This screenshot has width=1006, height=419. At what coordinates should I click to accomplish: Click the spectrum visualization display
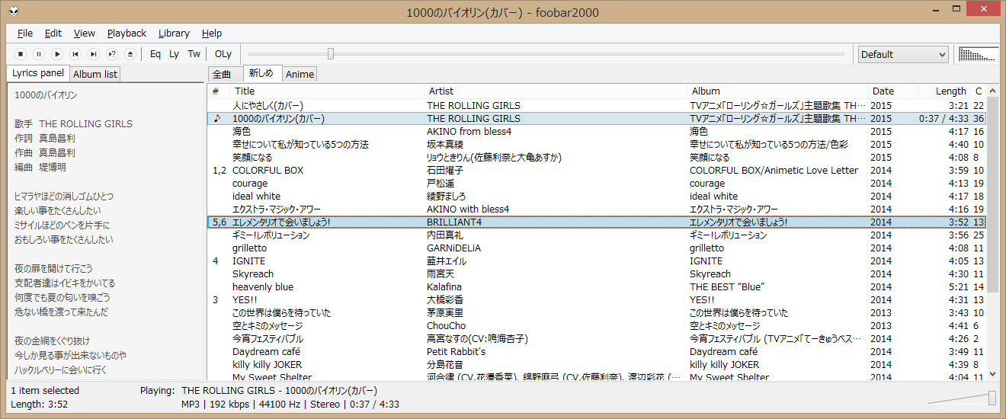point(978,54)
